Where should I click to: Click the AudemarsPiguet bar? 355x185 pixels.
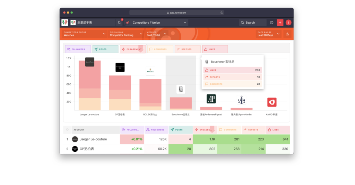pos(211,109)
